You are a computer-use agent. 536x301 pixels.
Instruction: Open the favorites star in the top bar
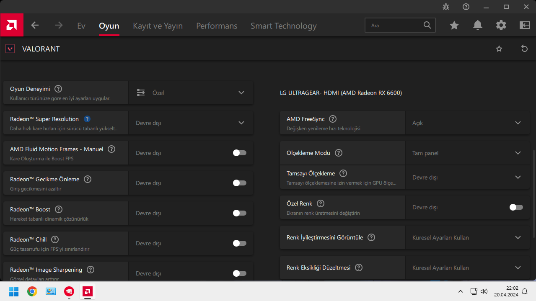coord(454,26)
